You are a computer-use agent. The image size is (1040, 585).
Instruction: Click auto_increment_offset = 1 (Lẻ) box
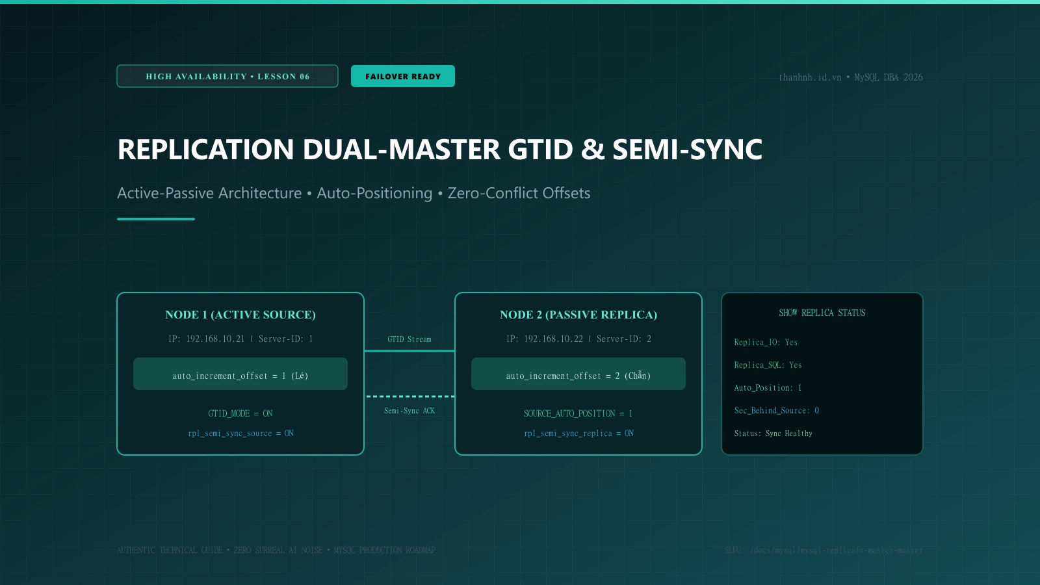click(x=240, y=374)
